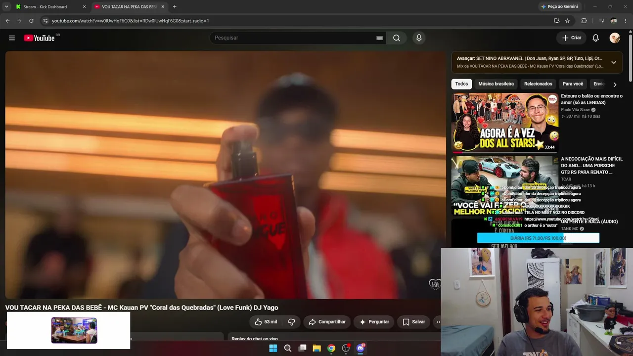Select the Para você filter chip
Image resolution: width=633 pixels, height=356 pixels.
[573, 84]
